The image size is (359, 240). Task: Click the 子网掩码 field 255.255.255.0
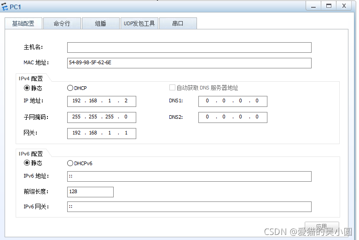(x=102, y=117)
